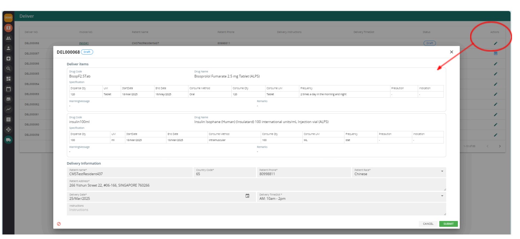Open the single person sidebar icon
This screenshot has height=239, width=520.
coord(8,48)
